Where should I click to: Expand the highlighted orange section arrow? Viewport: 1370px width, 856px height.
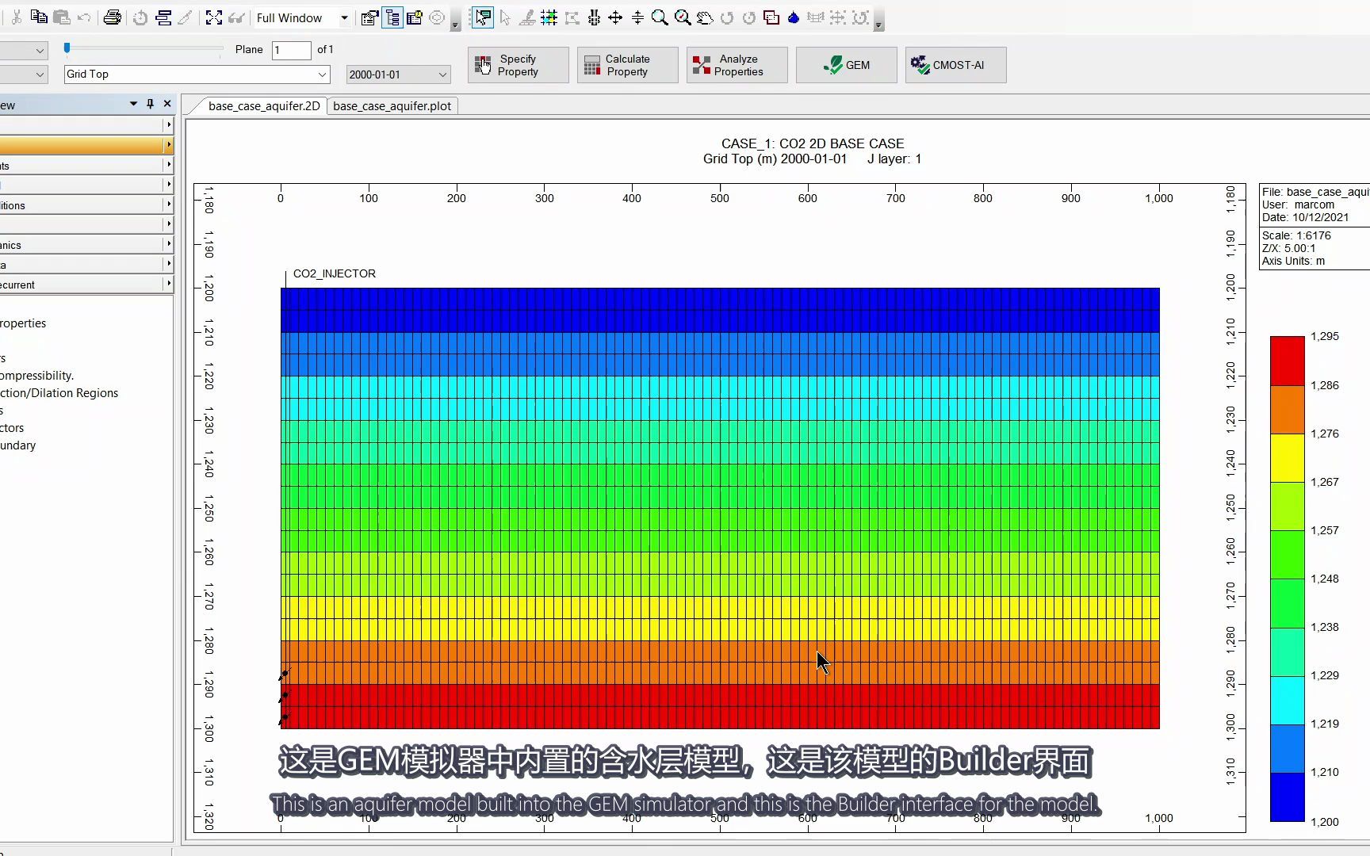168,145
